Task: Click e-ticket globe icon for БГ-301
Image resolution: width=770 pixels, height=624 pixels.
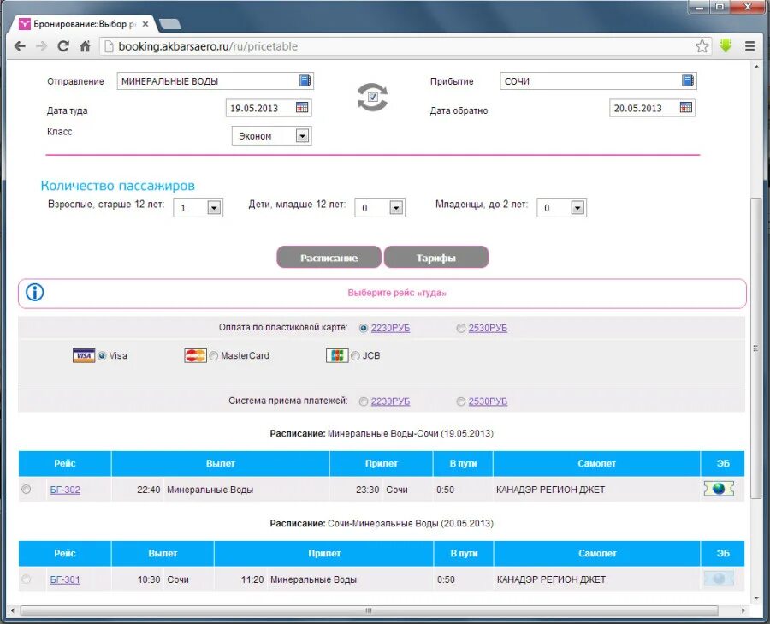Action: 719,579
